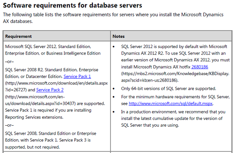235x153 pixels.
Task: Open the Service Pack 1 link
Action: [x=77, y=76]
